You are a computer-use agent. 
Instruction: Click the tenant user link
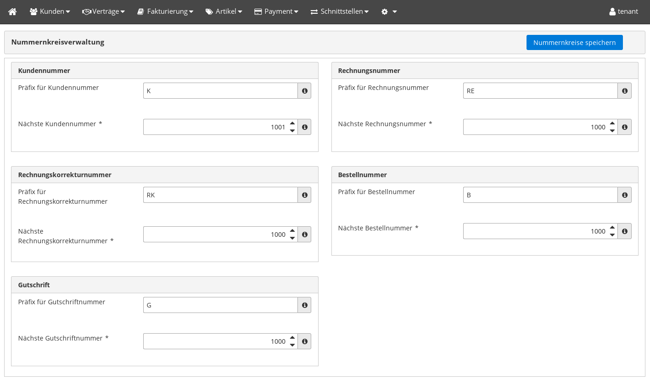(x=623, y=11)
